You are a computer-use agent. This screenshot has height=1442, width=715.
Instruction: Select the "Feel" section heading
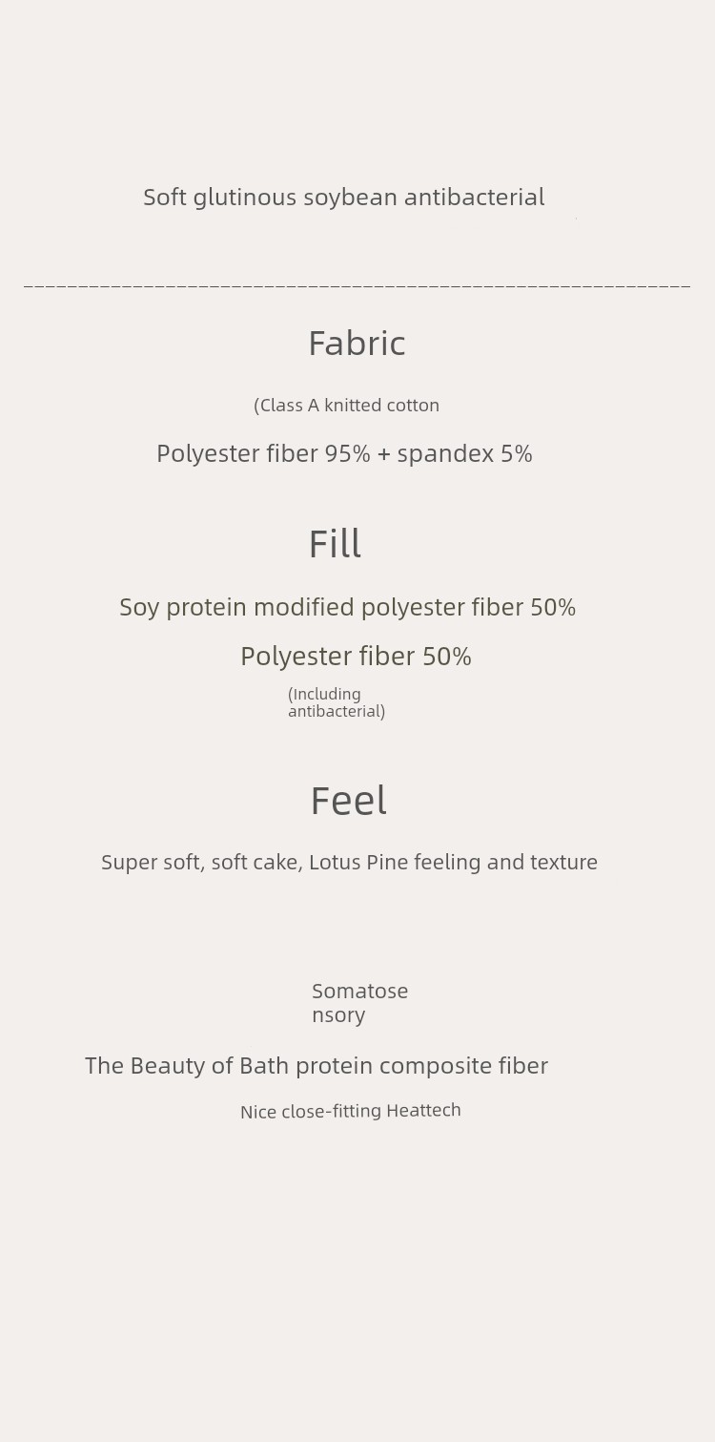pyautogui.click(x=348, y=802)
